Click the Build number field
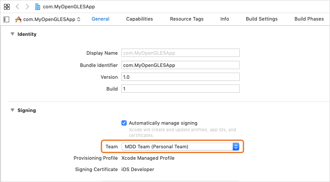Image resolution: width=330 pixels, height=182 pixels. [x=181, y=89]
